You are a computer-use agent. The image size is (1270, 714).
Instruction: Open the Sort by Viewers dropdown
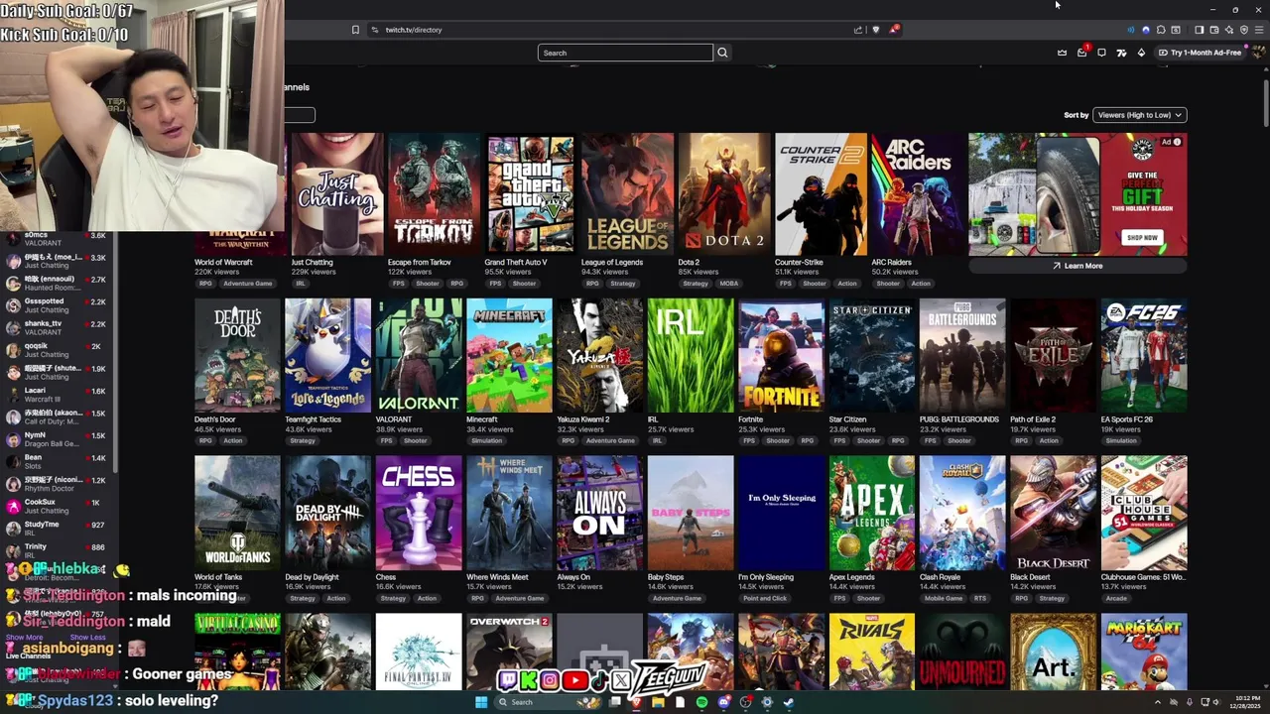click(1139, 115)
